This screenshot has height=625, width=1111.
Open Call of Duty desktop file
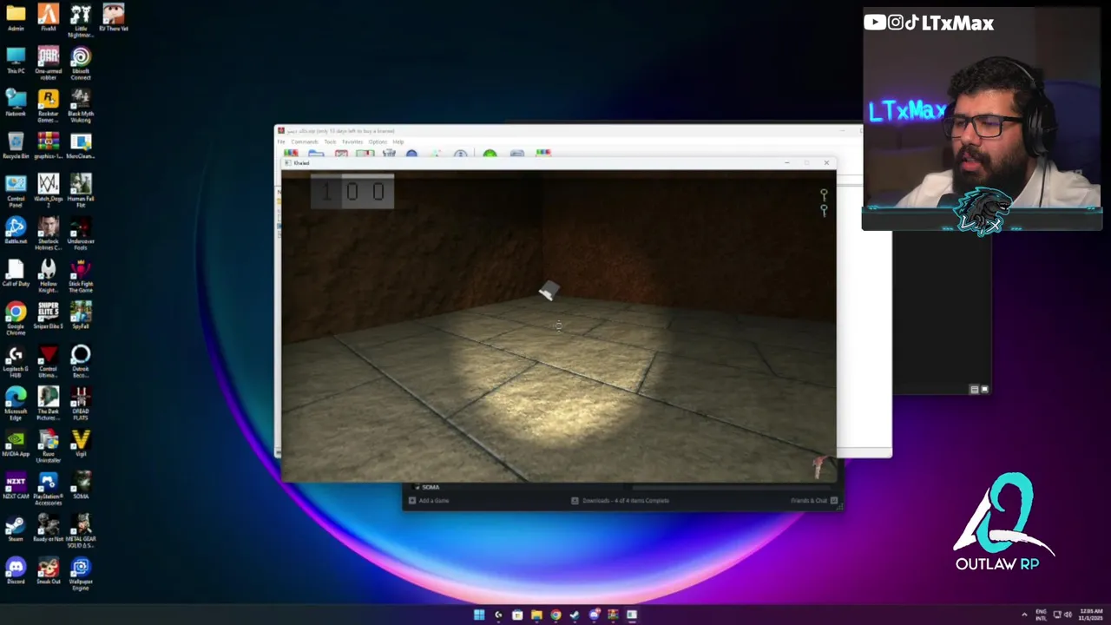pos(16,273)
